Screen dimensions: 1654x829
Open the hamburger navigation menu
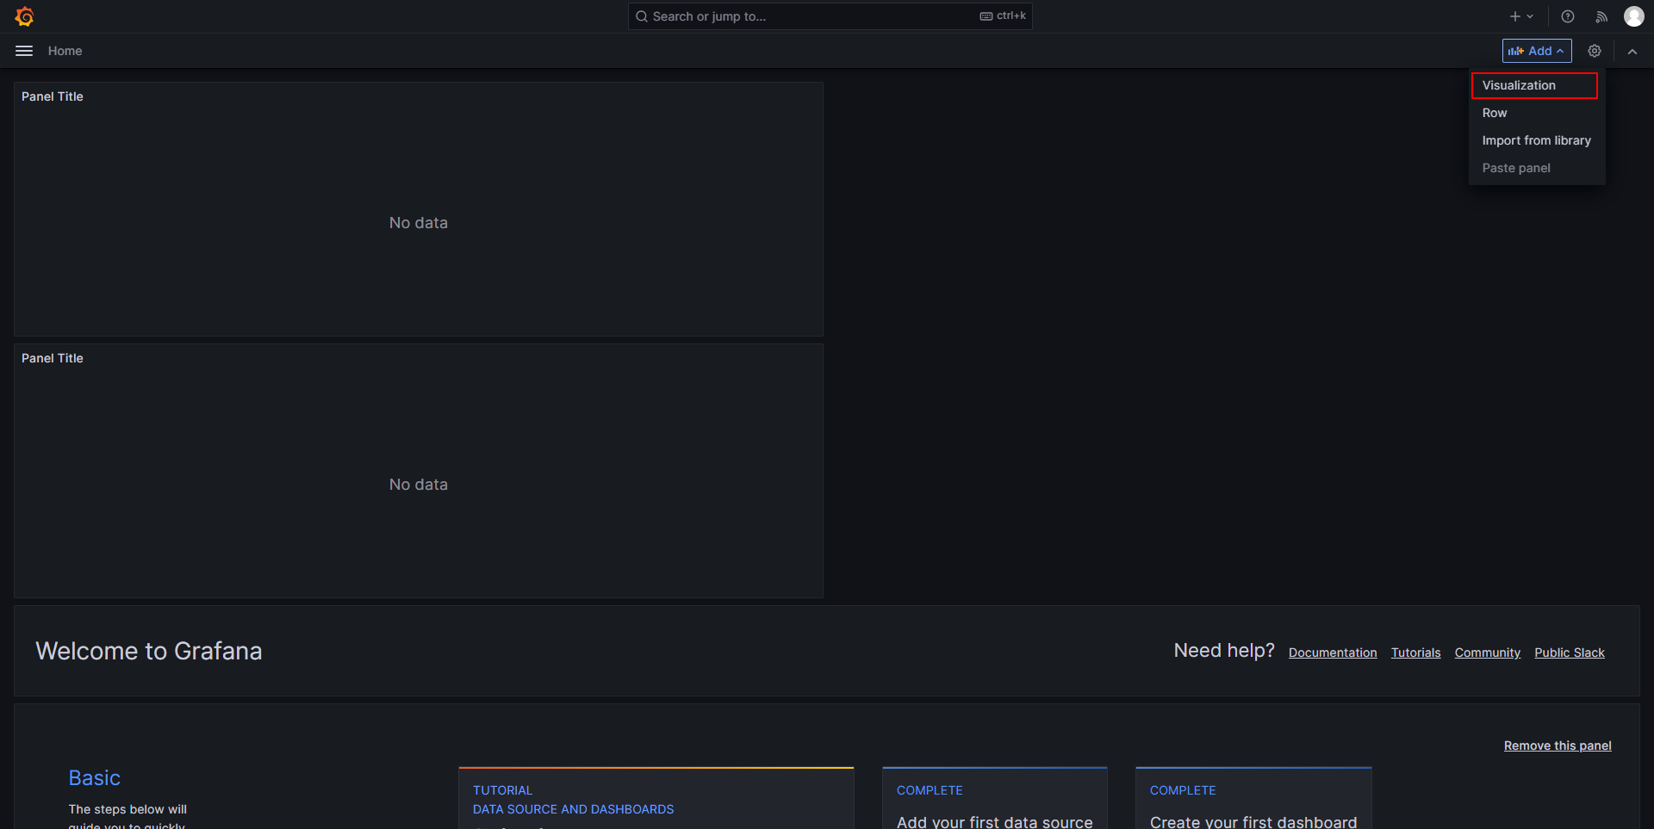click(24, 51)
